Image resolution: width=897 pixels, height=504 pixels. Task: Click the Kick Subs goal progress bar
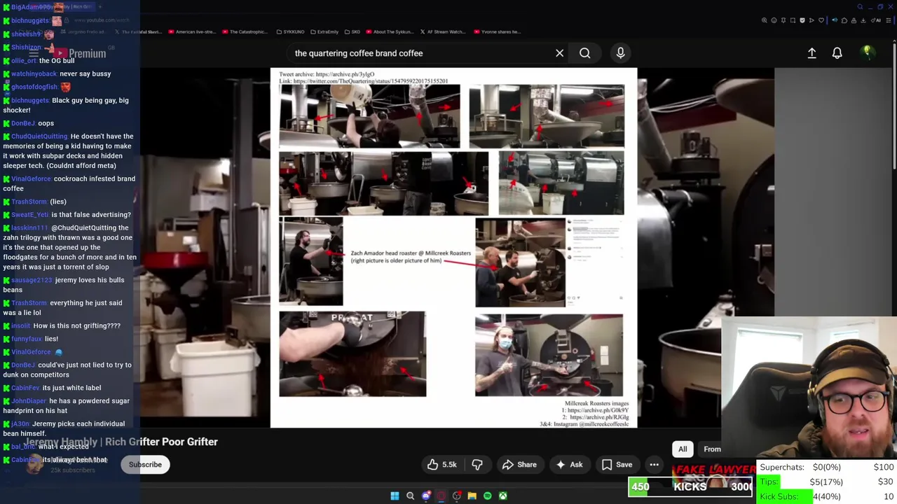point(827,496)
